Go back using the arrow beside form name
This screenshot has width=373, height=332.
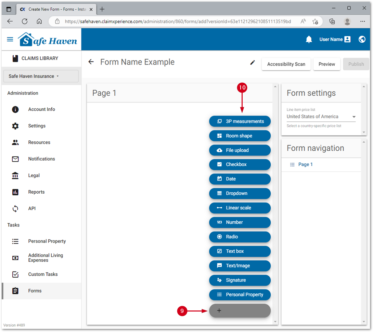[91, 62]
